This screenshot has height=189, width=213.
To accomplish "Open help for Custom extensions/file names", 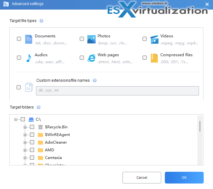I will 95,80.
